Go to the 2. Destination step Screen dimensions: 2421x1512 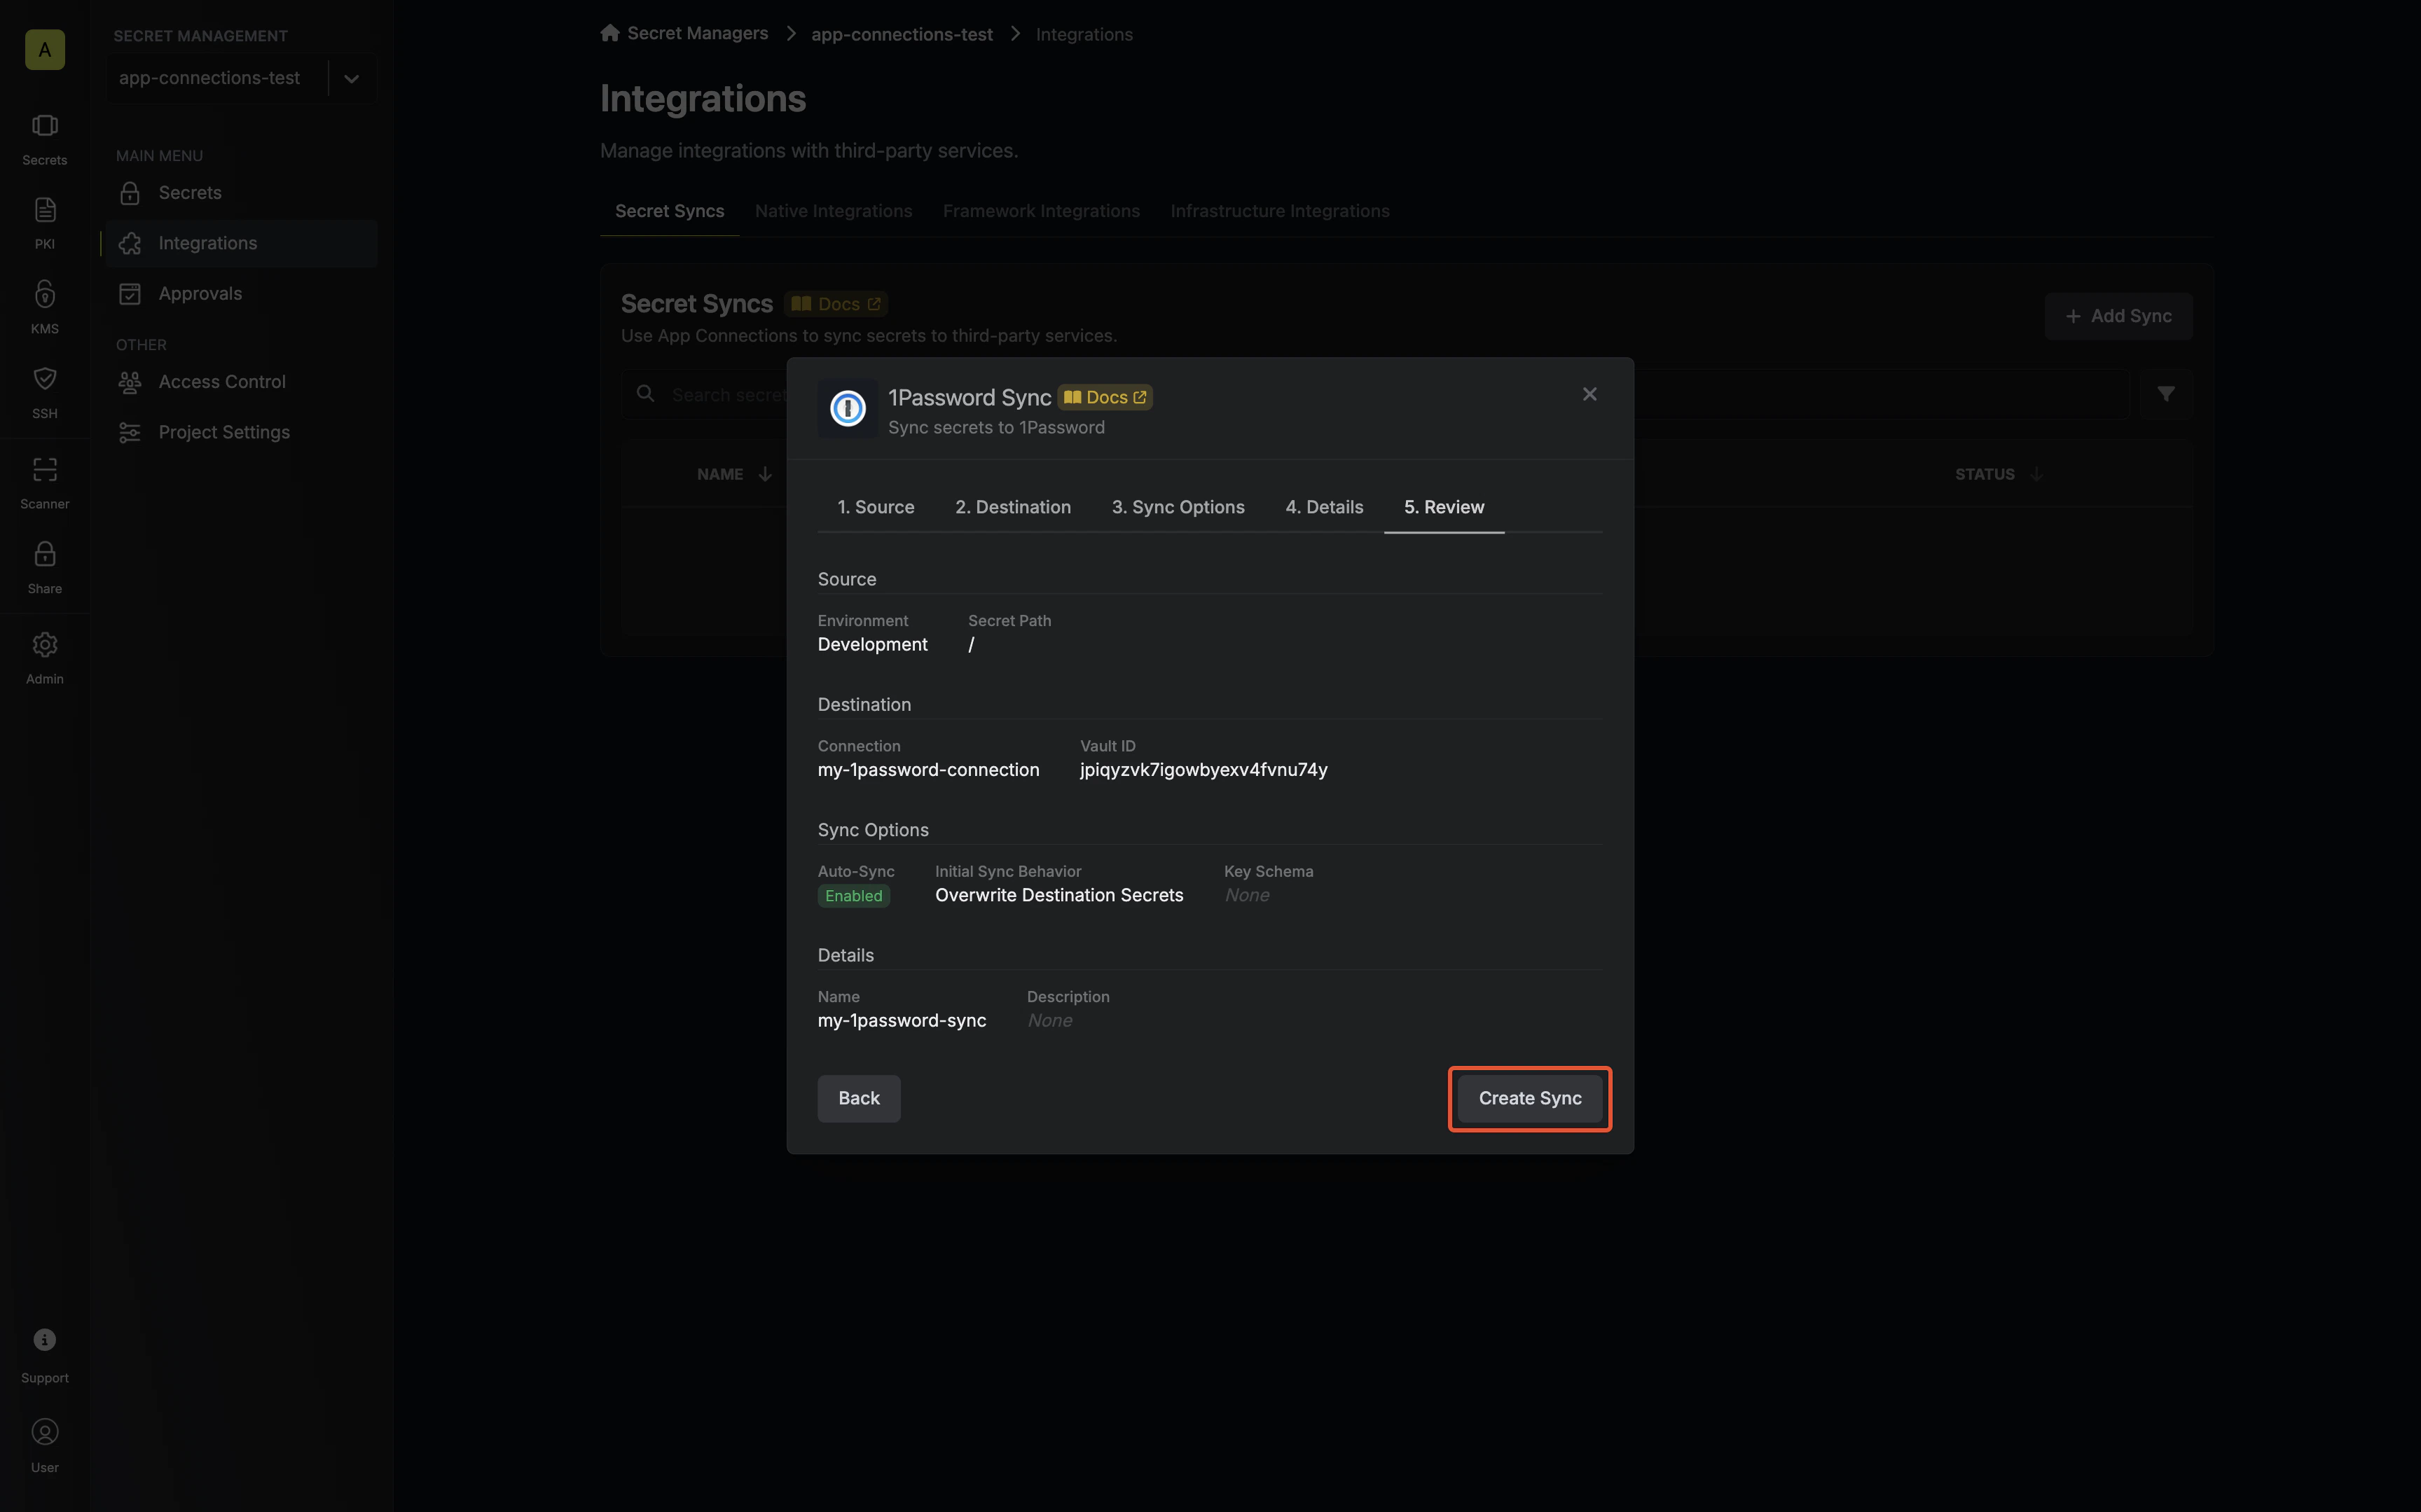[1012, 507]
